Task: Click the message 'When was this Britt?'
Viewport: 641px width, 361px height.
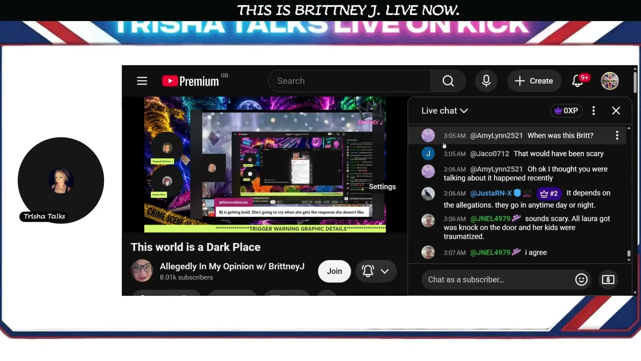Action: click(x=560, y=135)
